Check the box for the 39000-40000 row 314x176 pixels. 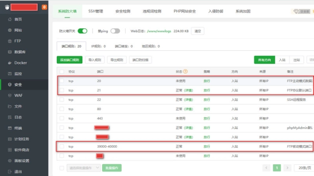[x=62, y=147]
